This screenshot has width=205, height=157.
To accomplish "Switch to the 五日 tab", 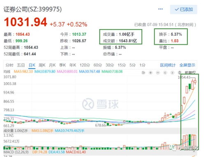I will 21,65.
